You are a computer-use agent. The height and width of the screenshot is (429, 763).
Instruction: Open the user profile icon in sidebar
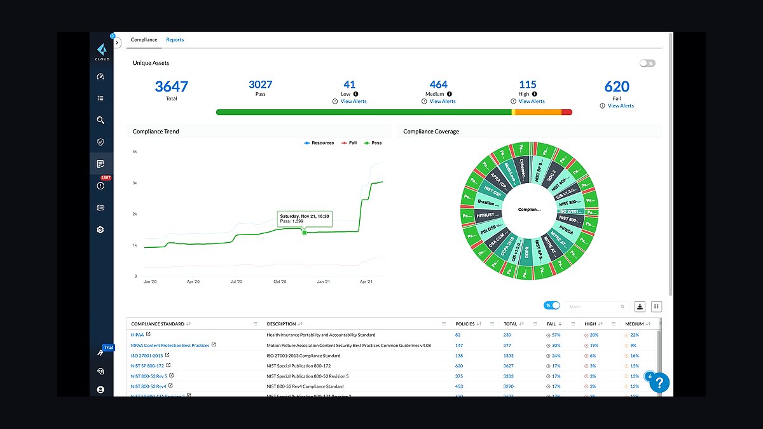[100, 390]
